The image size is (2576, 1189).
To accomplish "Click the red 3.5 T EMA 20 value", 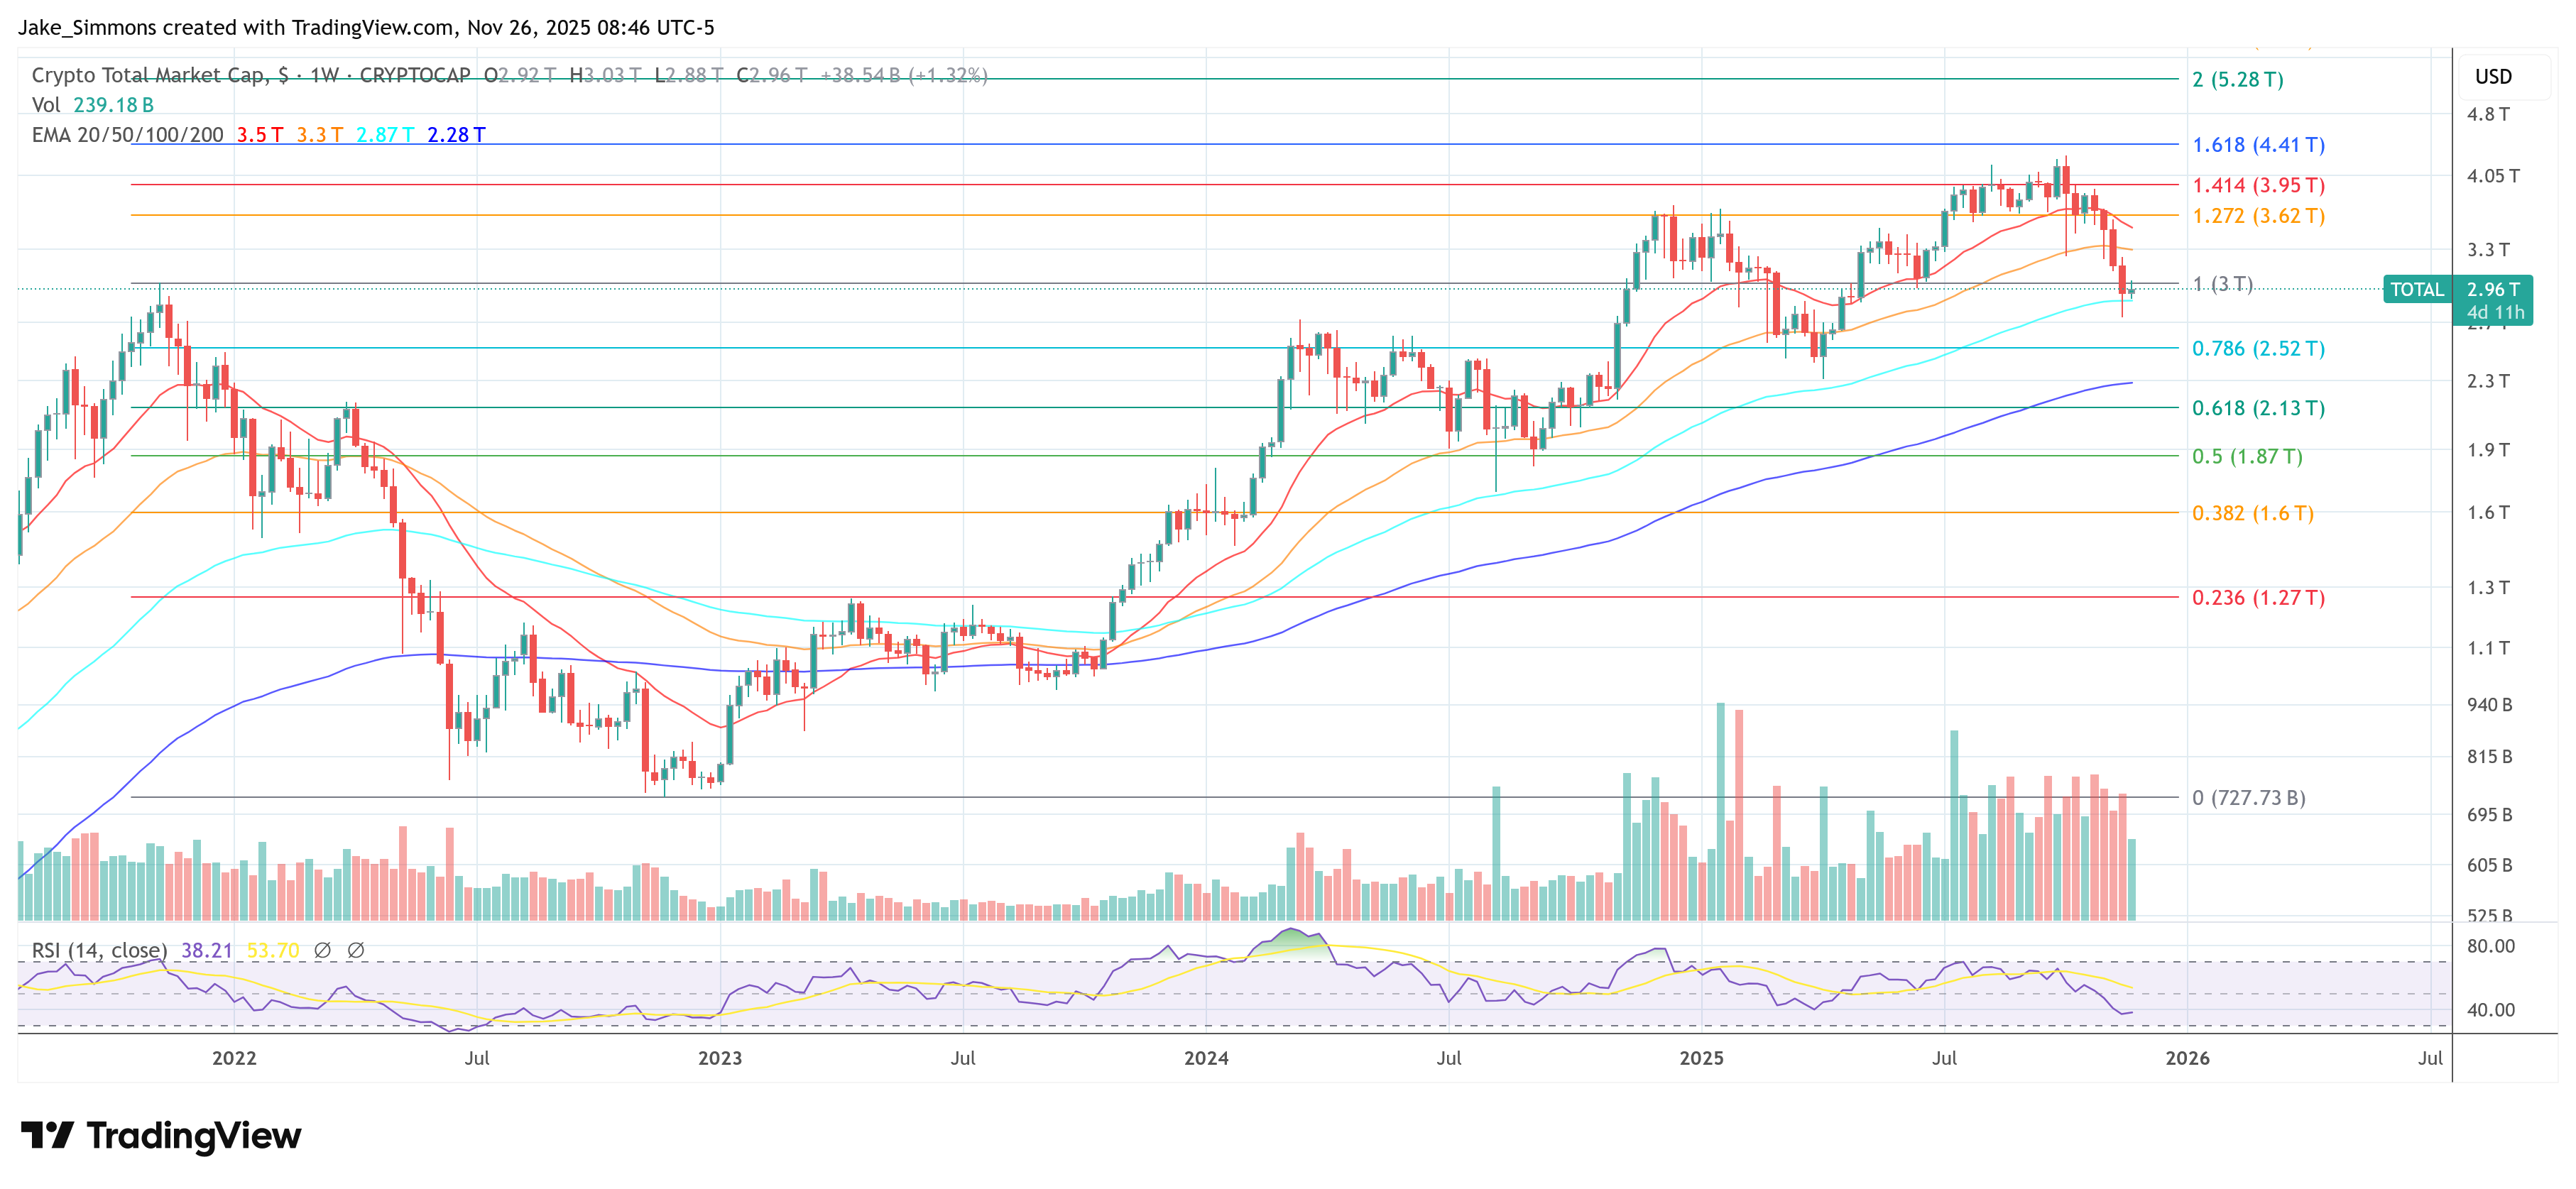I will point(259,135).
